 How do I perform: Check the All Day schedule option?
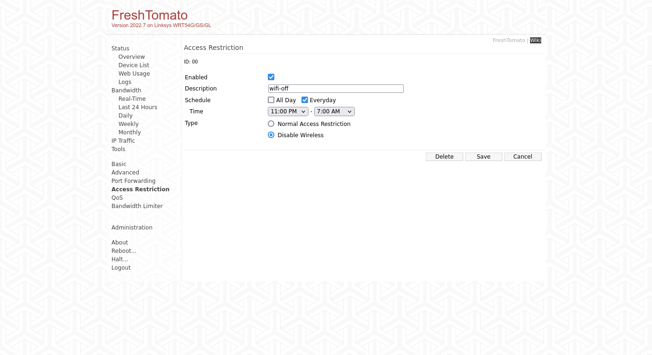click(271, 100)
